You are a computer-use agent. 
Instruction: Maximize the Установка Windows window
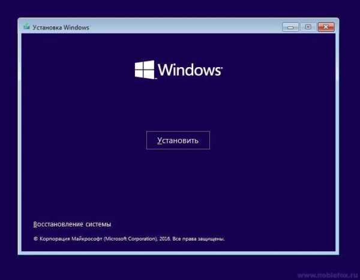308,27
